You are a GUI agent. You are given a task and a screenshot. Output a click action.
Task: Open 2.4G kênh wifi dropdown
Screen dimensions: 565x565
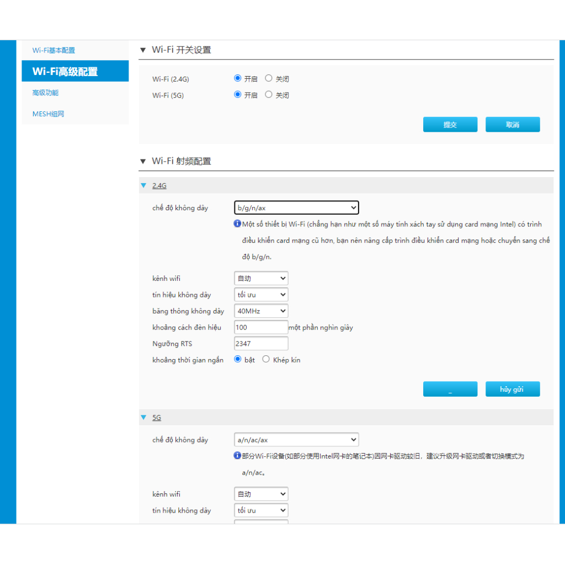coord(261,279)
